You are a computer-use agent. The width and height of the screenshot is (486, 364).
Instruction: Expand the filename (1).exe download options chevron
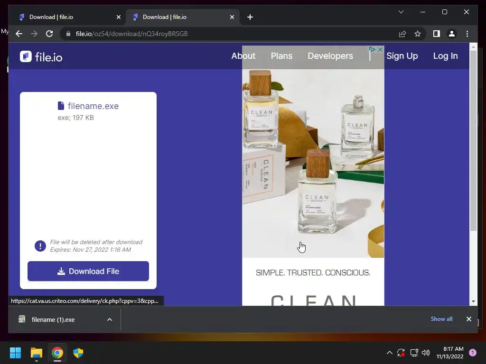point(110,319)
